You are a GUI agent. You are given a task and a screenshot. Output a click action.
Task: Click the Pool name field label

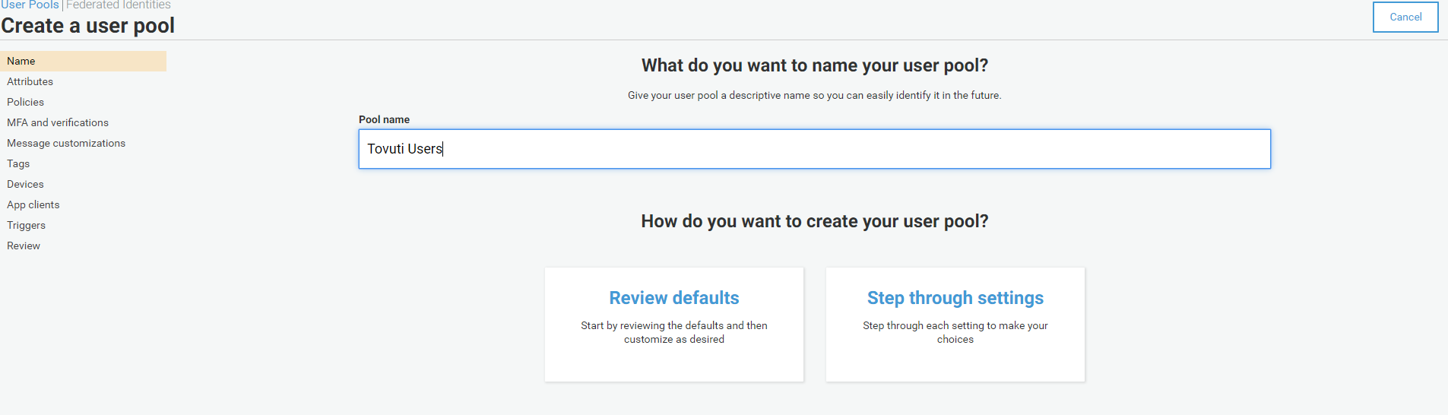[x=384, y=119]
